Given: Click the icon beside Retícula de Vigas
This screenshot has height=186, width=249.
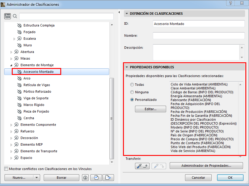Looking at the screenshot, I should pyautogui.click(x=19, y=85).
